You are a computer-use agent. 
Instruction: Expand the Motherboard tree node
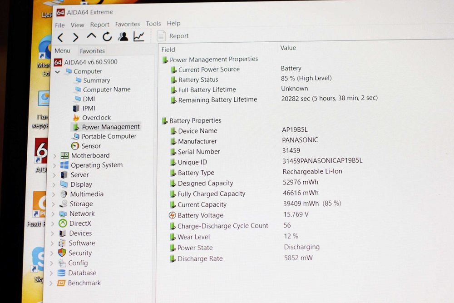(x=54, y=156)
